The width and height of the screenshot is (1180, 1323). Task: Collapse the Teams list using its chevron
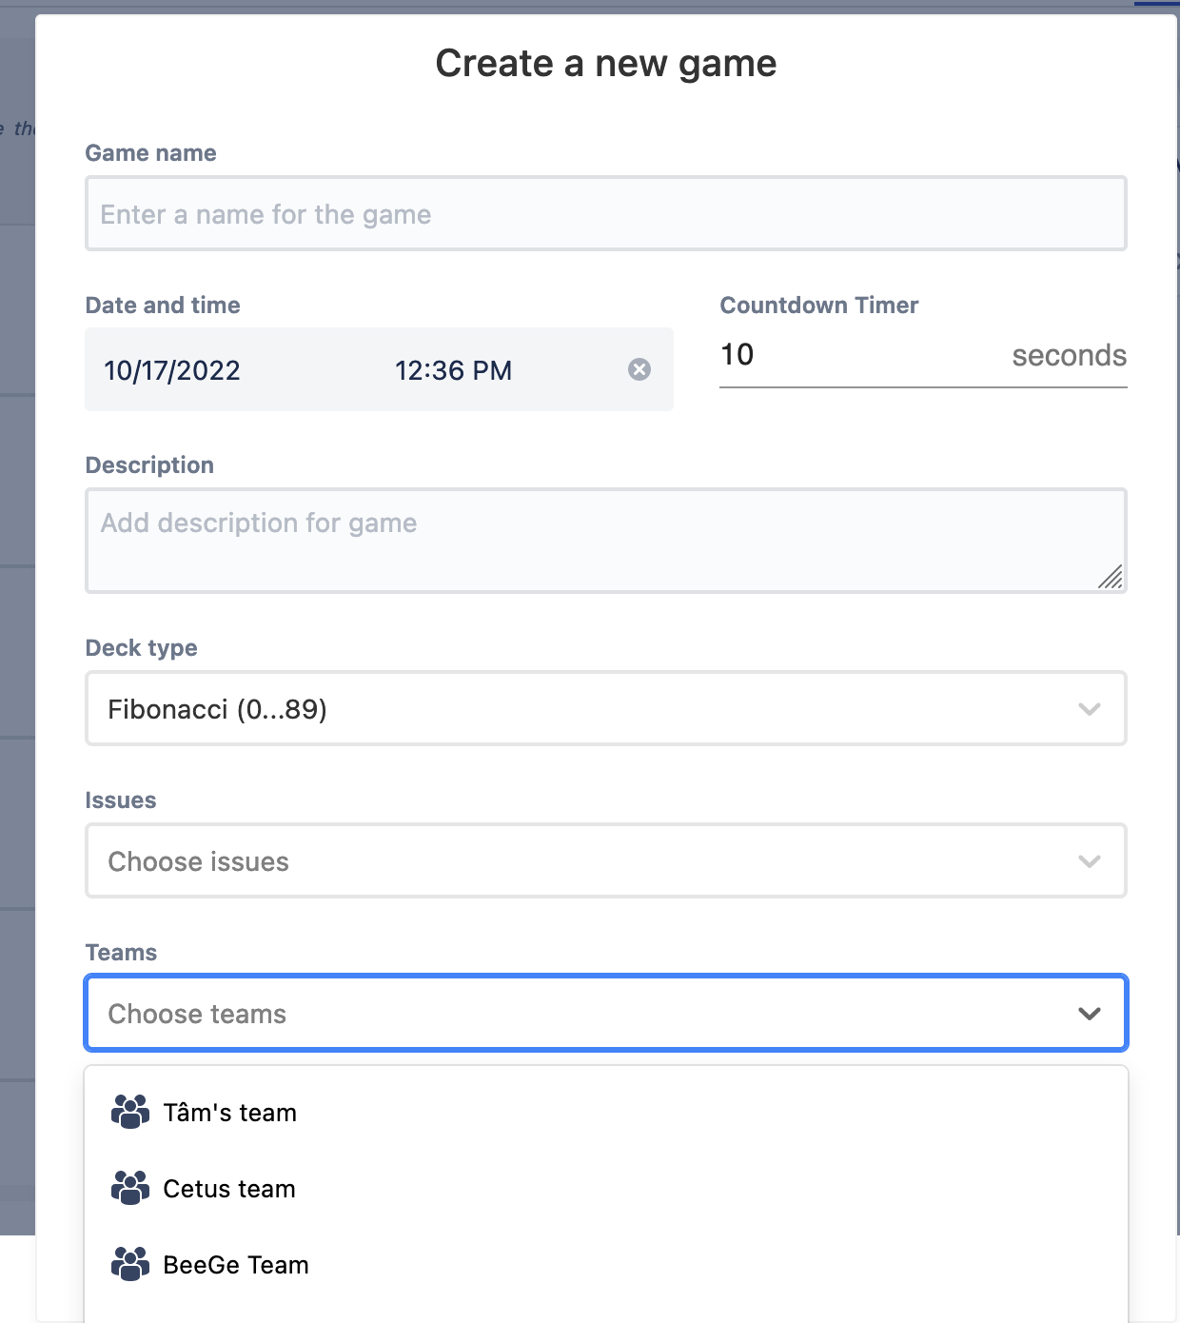pyautogui.click(x=1090, y=1014)
